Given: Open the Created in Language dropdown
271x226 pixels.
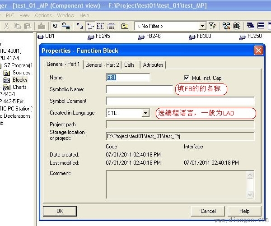Looking at the screenshot, I should point(145,113).
